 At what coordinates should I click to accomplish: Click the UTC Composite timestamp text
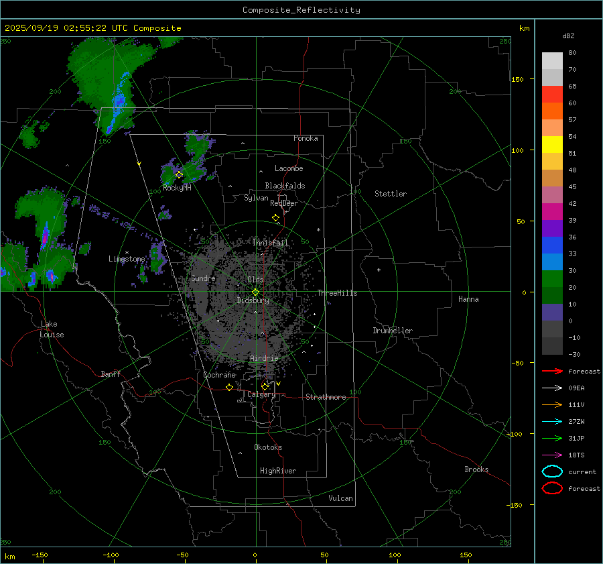(x=92, y=28)
